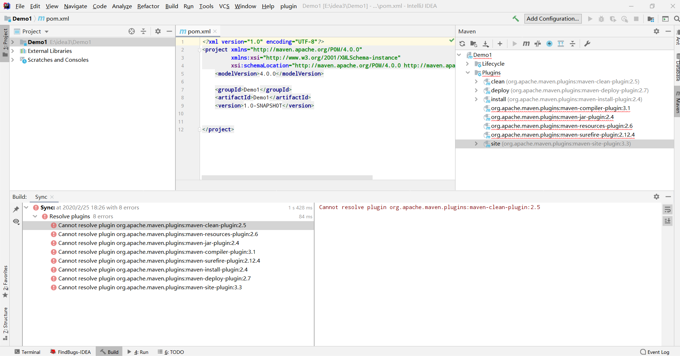Locate the open file in the Project tree
Viewport: 680px width, 356px height.
click(132, 31)
